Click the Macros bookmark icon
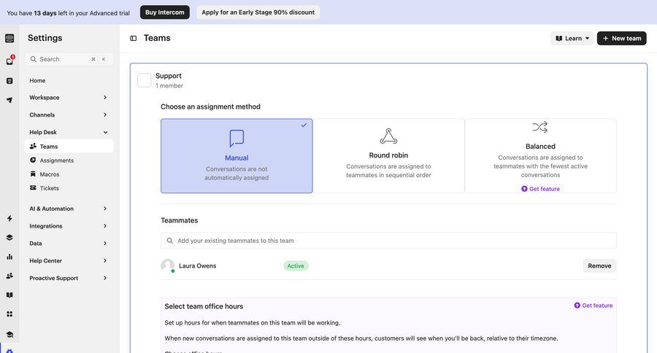The image size is (657, 353). coord(33,174)
